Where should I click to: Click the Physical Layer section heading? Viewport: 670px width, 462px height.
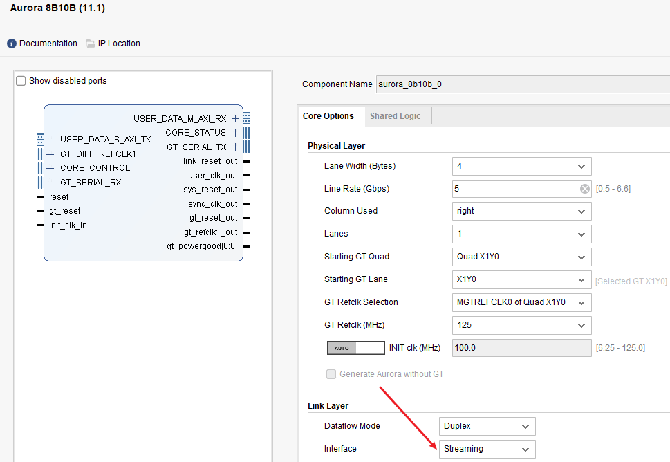(x=336, y=146)
